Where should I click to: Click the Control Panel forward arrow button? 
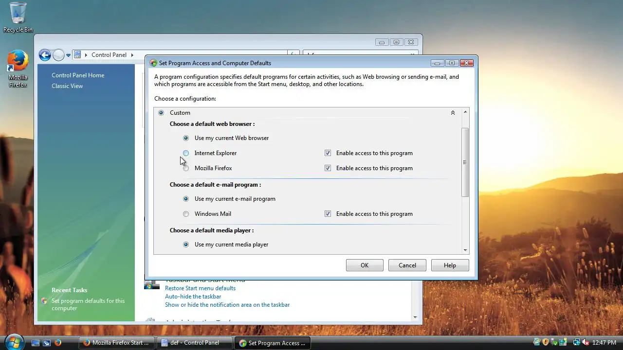pyautogui.click(x=58, y=55)
